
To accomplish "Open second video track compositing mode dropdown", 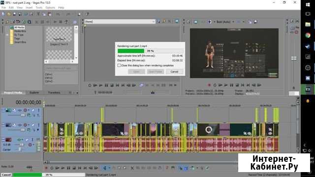I will 29,130.
